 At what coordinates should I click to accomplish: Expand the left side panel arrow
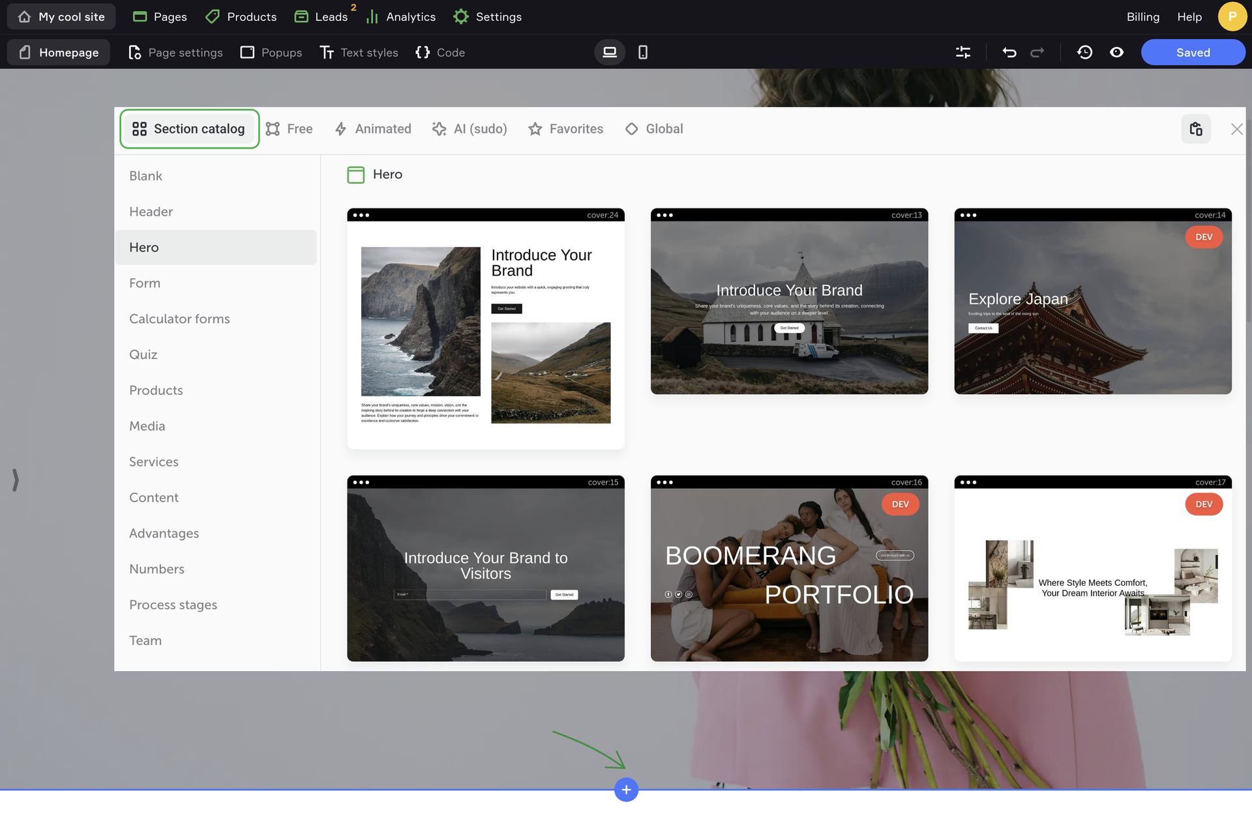click(15, 480)
